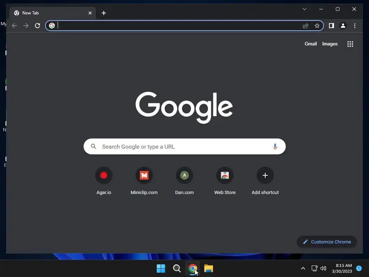Screen dimensions: 369x277
Task: Go forward using the forward arrow
Action: tap(26, 26)
